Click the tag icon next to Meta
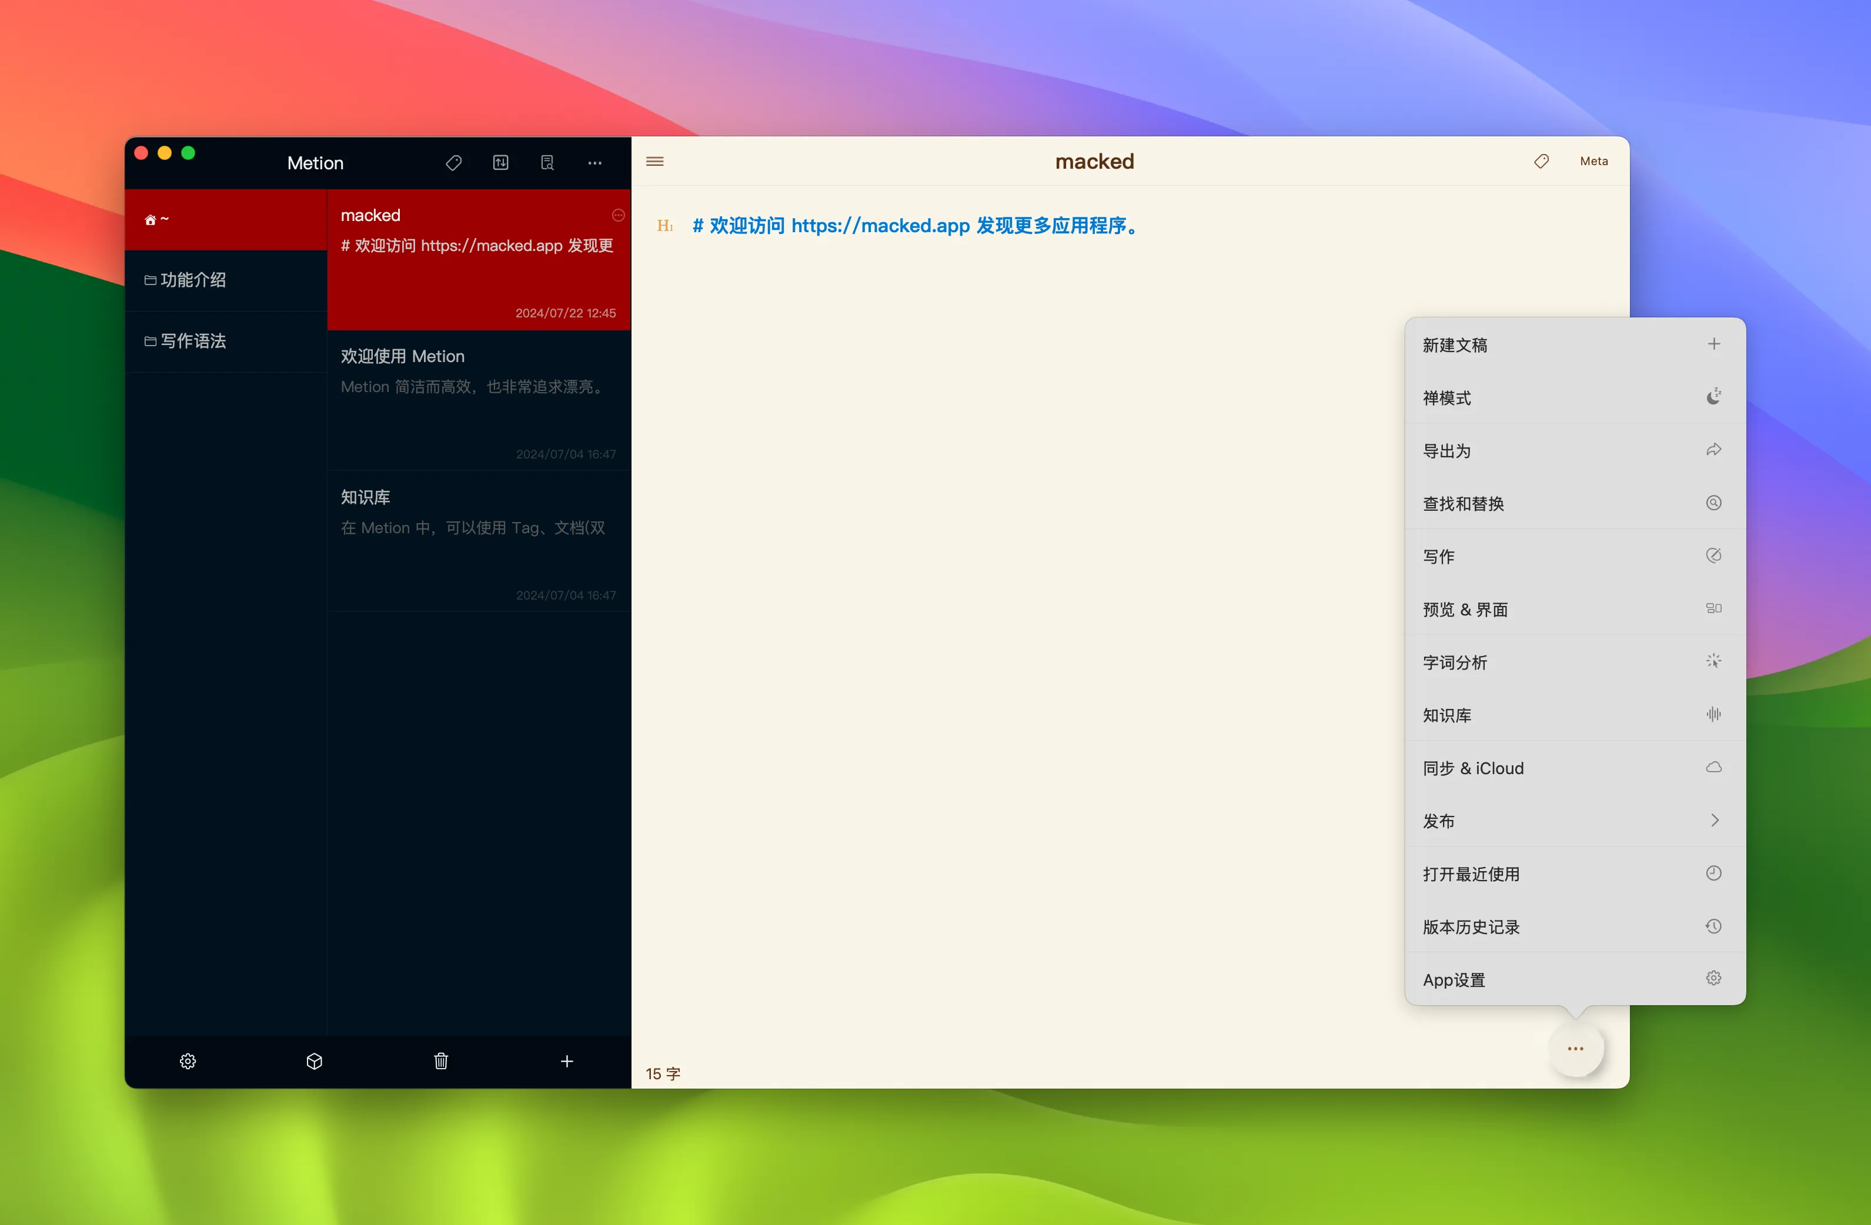 tap(1541, 161)
